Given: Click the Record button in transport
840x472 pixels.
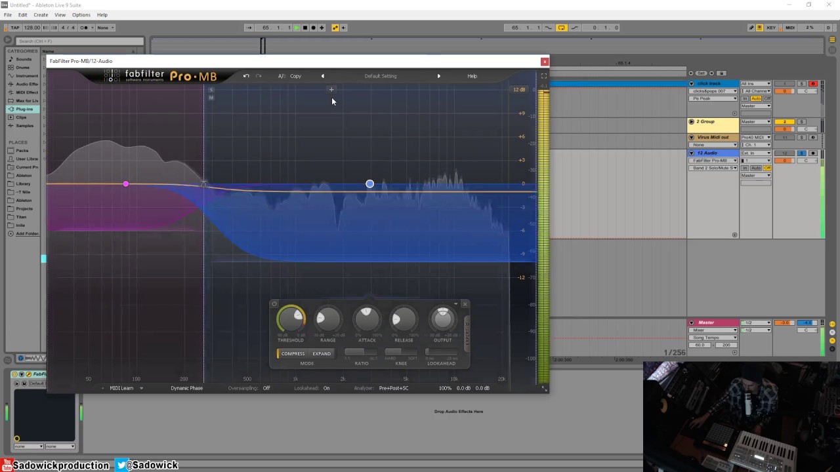Looking at the screenshot, I should [x=313, y=28].
